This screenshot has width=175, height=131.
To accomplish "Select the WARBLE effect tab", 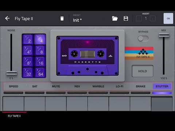I will [98, 86].
